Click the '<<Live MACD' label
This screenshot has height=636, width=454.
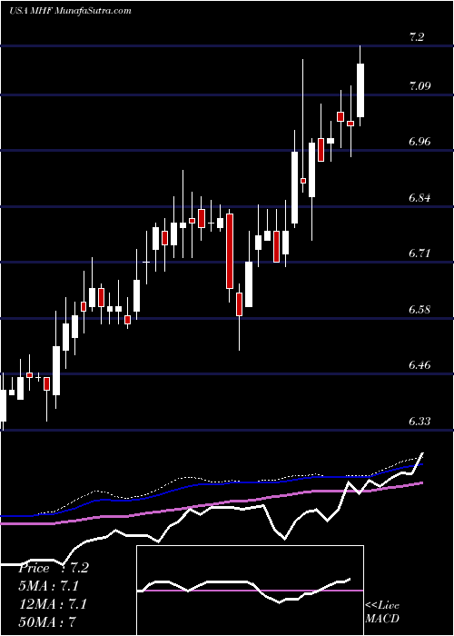pyautogui.click(x=382, y=612)
